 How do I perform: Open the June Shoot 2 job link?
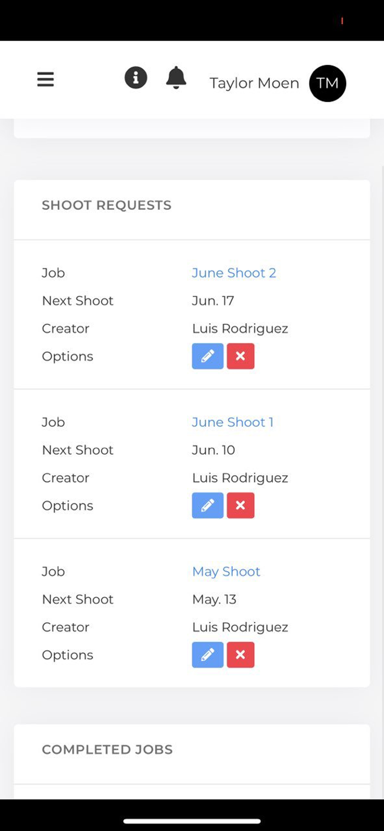[x=234, y=273]
